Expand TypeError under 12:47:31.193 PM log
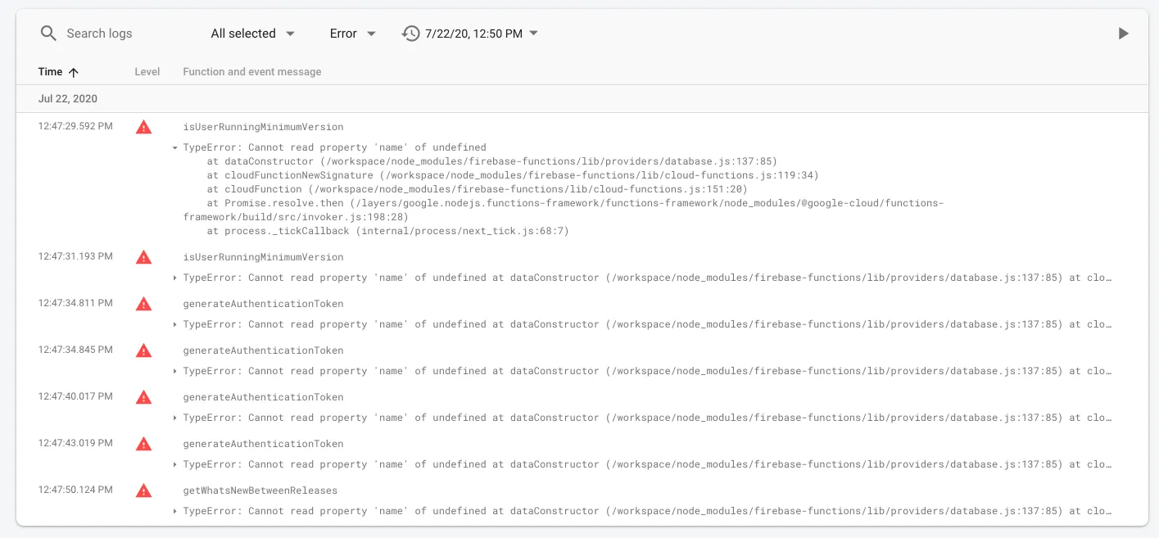This screenshot has width=1159, height=538. click(x=175, y=278)
